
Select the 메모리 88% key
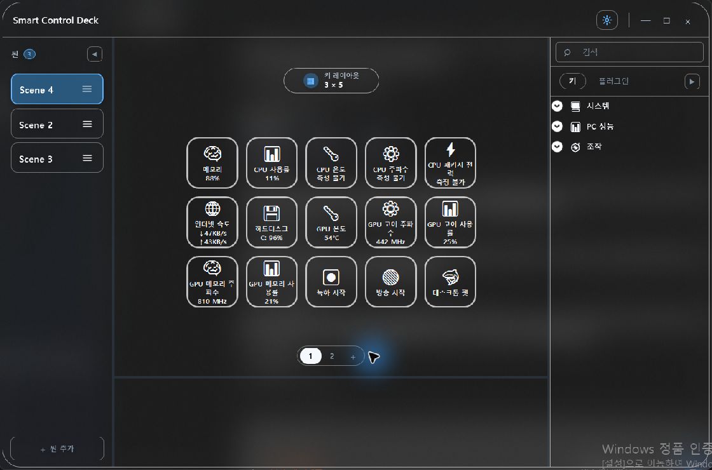click(x=212, y=163)
